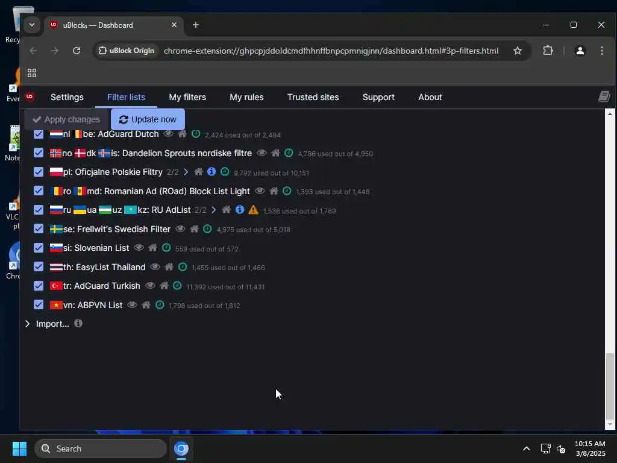Open home page of RU AdList
The image size is (617, 463).
point(227,210)
